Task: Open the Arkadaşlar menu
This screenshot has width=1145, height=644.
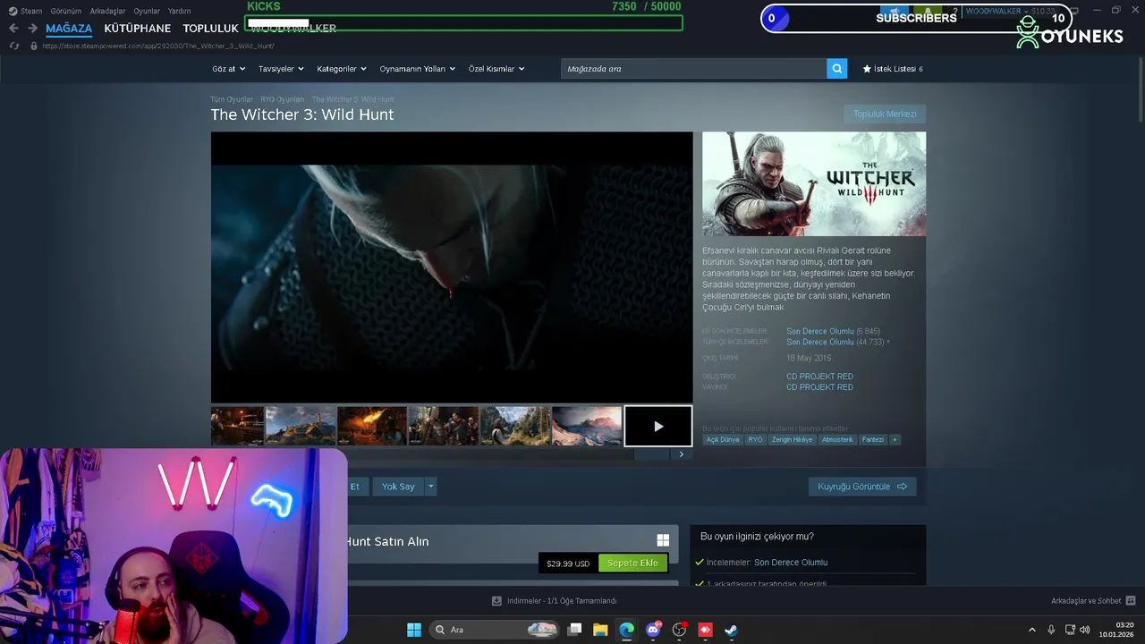Action: 107,11
